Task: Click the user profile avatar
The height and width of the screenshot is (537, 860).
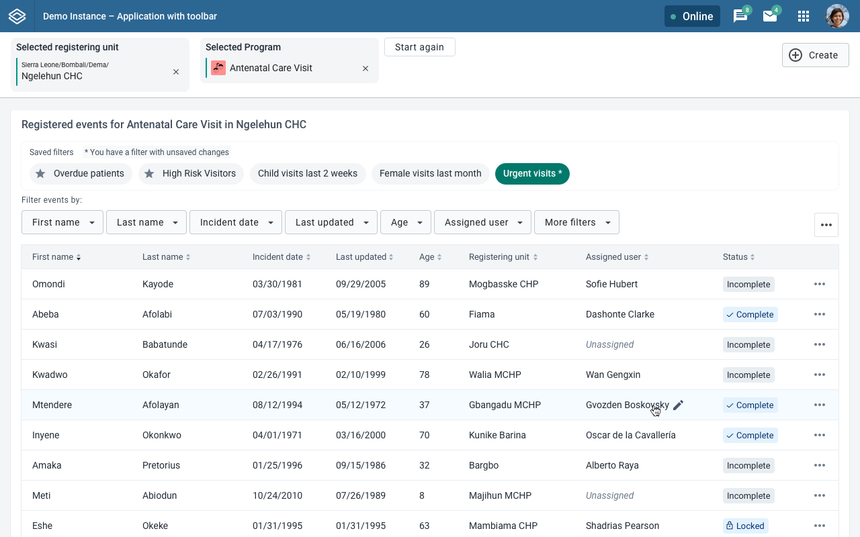Action: point(837,16)
